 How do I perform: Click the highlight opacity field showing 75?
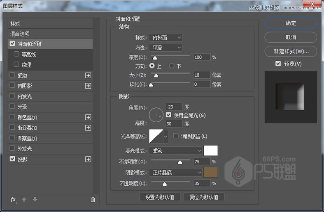point(202,162)
